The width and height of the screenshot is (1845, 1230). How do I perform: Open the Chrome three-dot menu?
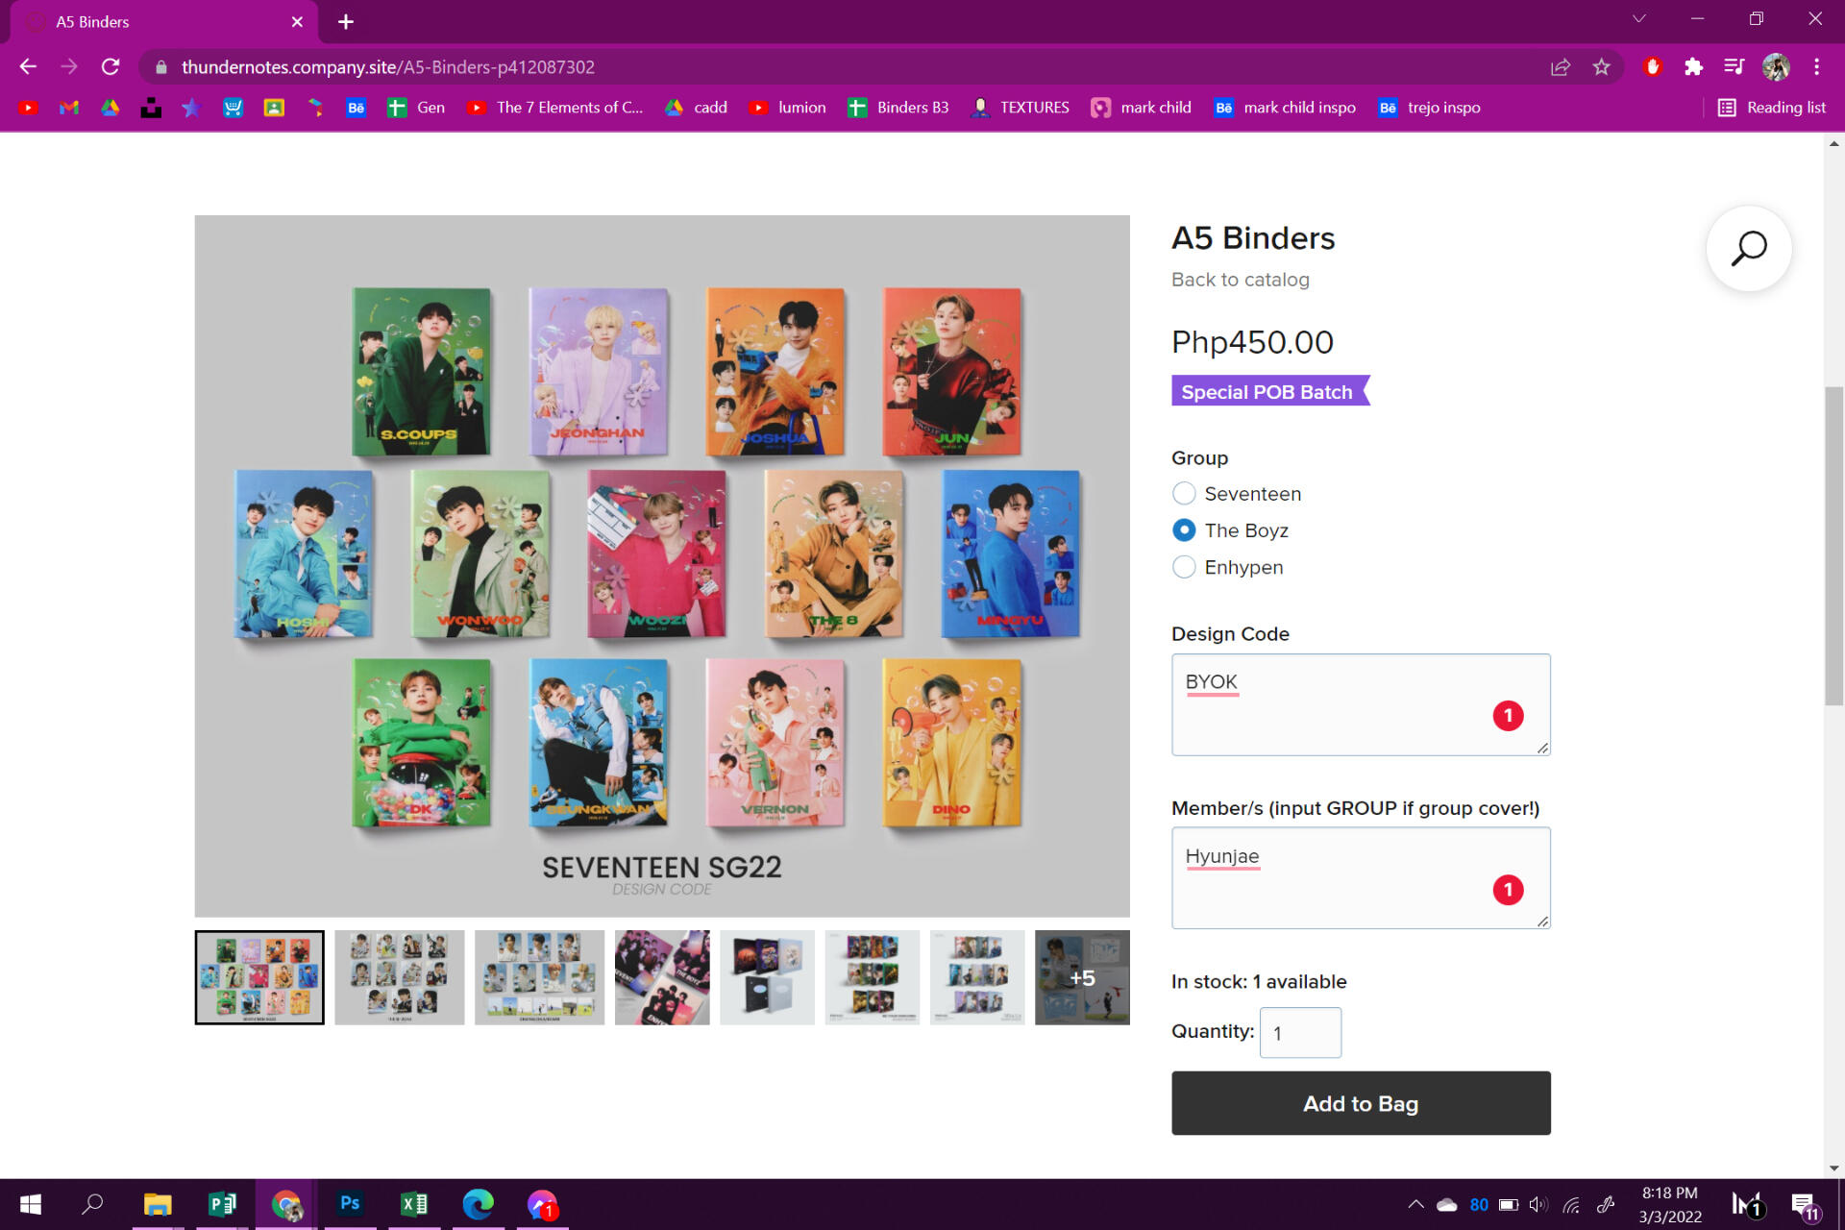tap(1816, 66)
